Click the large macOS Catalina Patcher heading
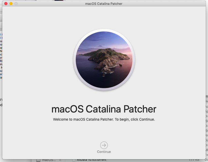 tap(104, 109)
